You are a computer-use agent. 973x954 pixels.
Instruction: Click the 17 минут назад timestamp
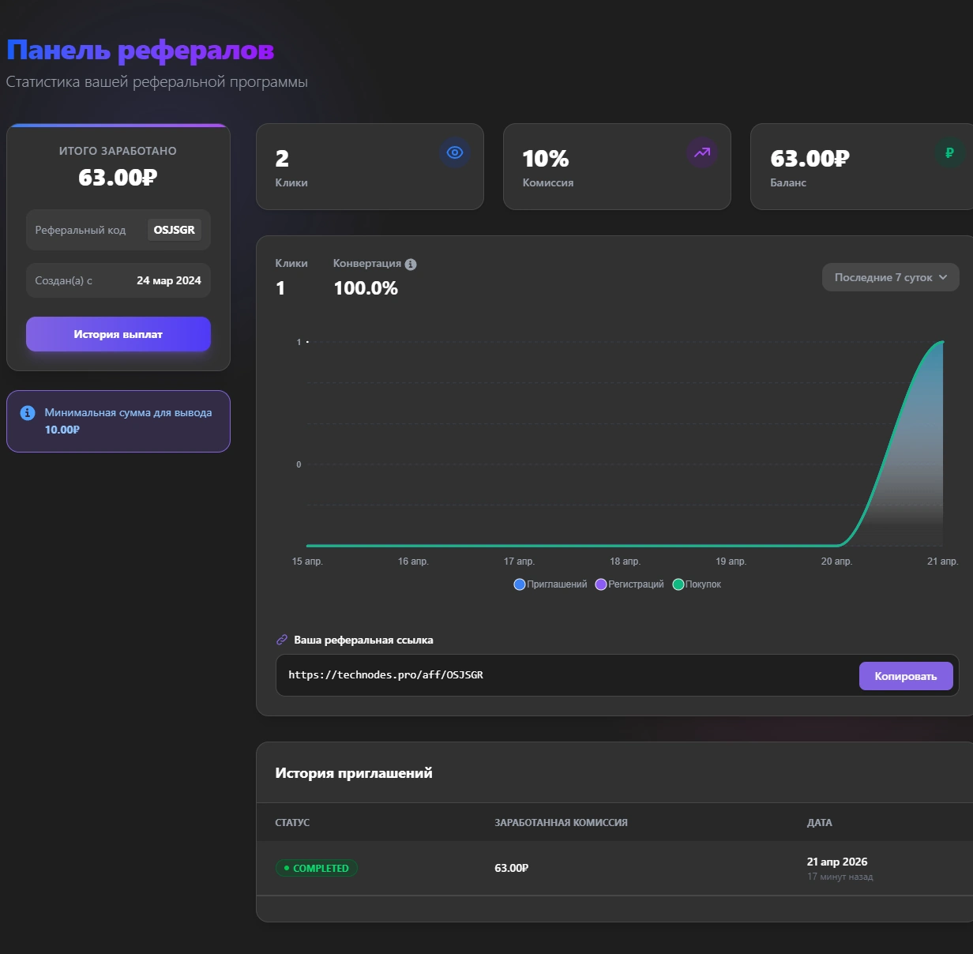pos(840,877)
